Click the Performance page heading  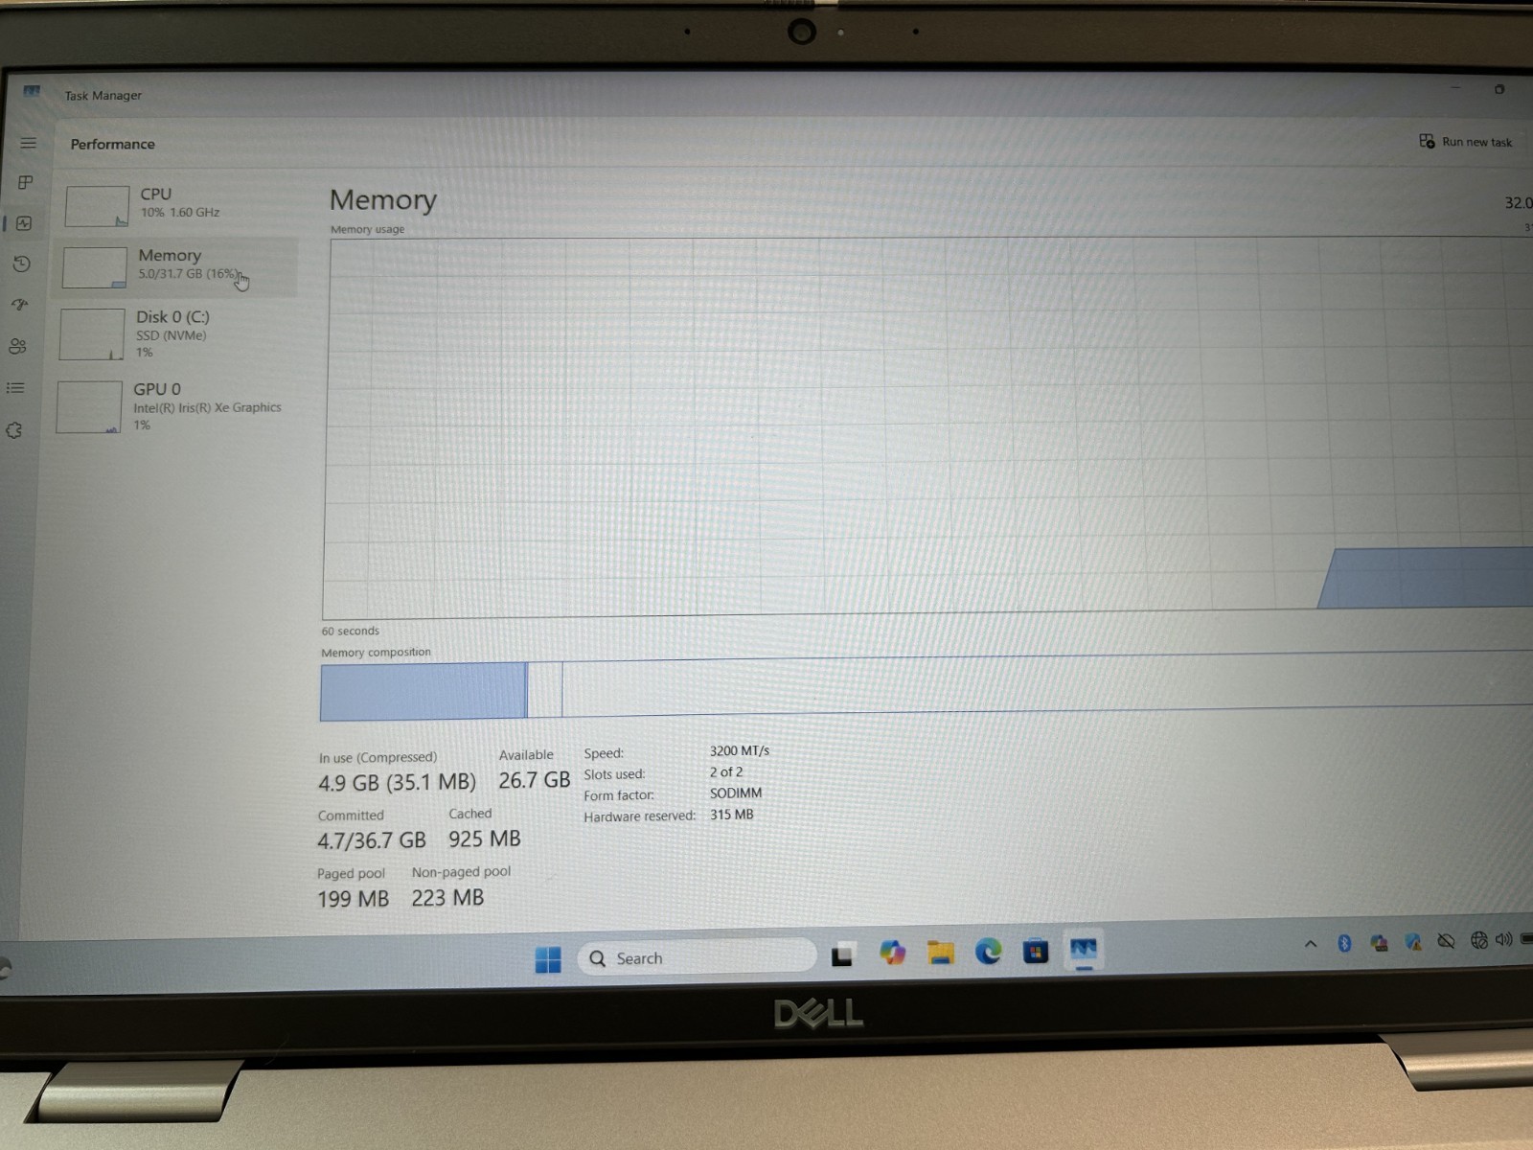click(x=112, y=144)
